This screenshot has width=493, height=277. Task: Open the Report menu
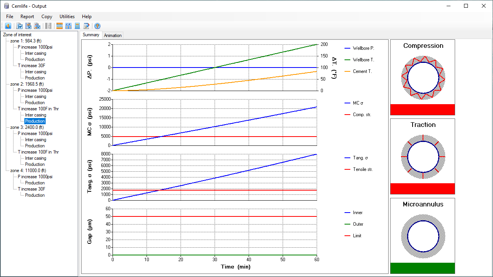pos(27,17)
